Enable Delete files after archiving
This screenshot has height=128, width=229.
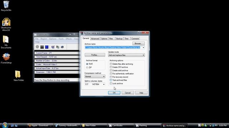[x=111, y=64]
